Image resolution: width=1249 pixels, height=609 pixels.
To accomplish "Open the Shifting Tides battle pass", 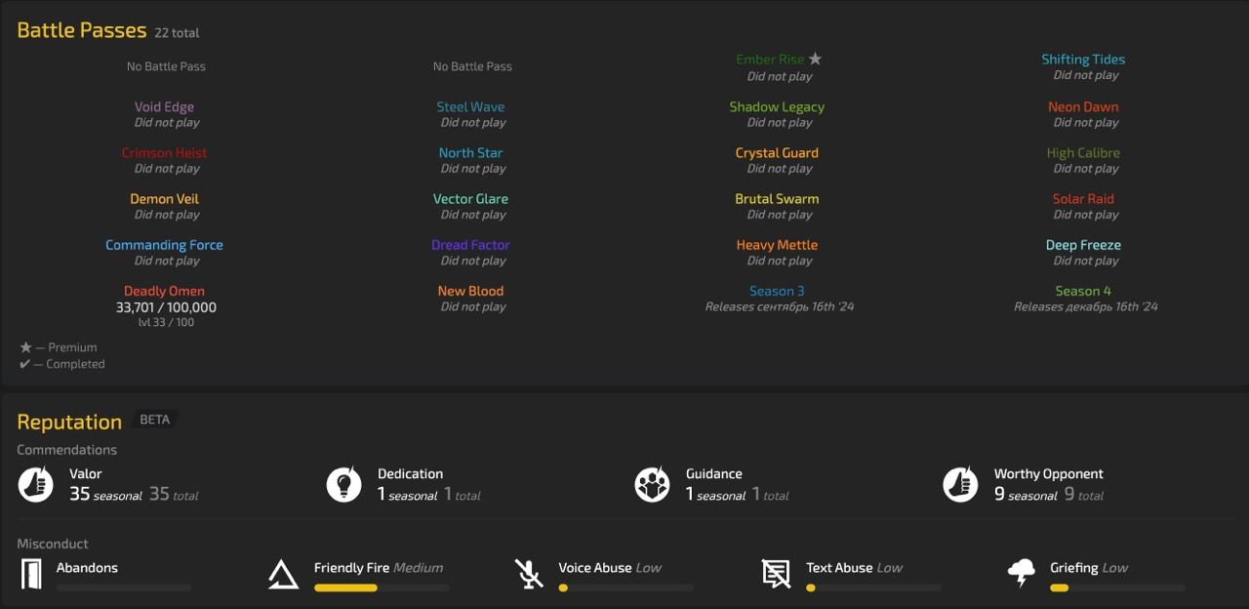I will point(1083,60).
